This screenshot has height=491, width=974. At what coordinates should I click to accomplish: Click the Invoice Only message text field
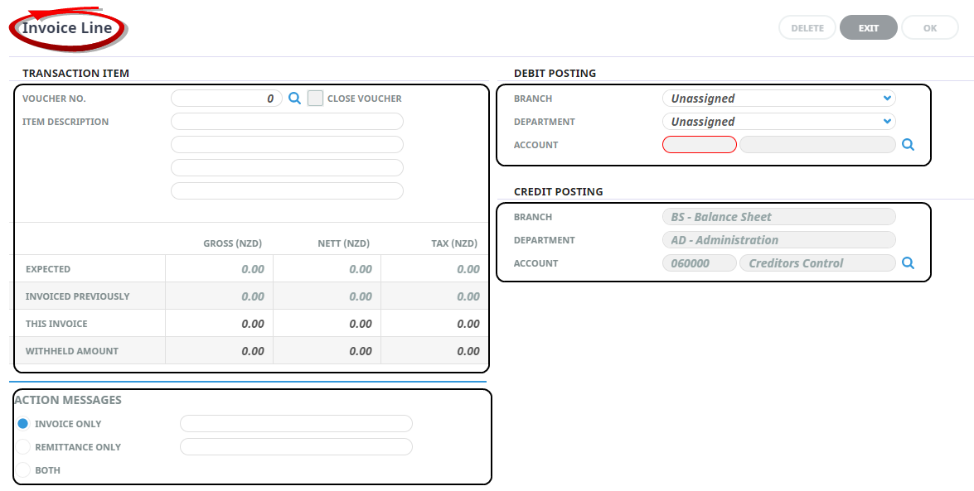[x=296, y=424]
